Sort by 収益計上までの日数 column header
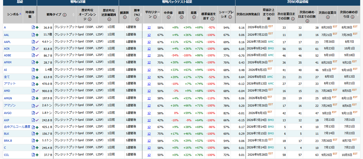363x159 pixels. coord(269,14)
